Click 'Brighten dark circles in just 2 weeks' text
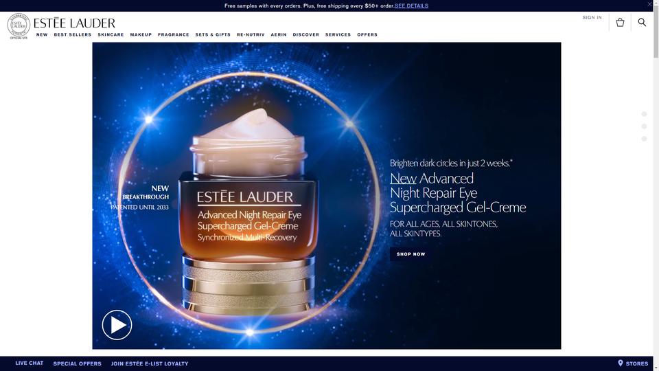 pos(451,164)
